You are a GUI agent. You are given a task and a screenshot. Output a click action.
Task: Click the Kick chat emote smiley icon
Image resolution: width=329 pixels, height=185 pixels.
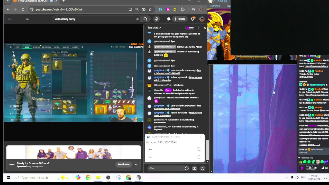315,168
